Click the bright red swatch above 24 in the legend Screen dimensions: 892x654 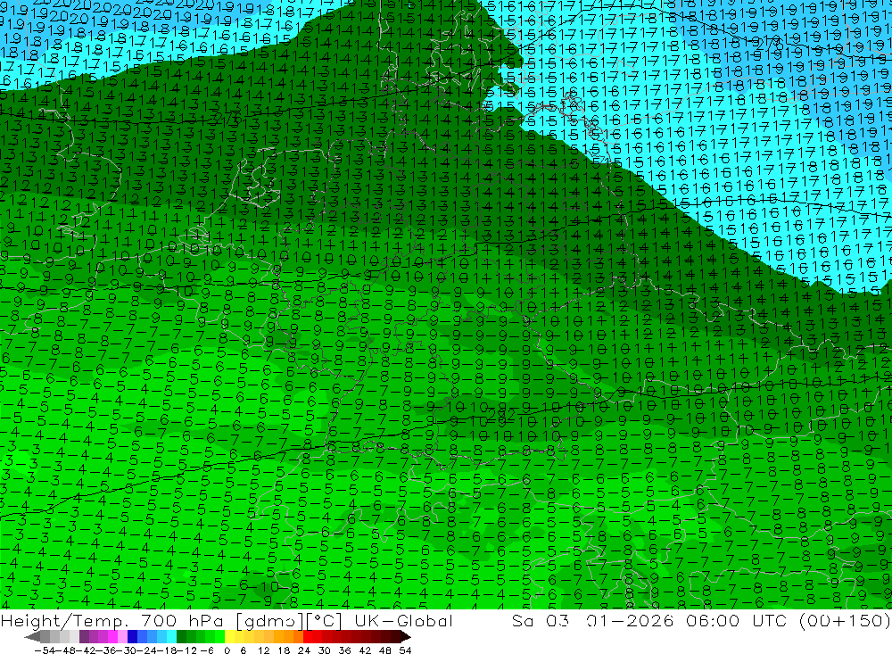click(x=308, y=637)
